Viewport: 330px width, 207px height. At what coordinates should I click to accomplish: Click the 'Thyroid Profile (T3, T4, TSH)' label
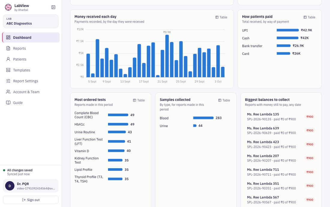click(x=89, y=179)
